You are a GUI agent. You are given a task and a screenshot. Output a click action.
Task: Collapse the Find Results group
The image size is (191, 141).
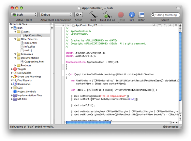12,80
